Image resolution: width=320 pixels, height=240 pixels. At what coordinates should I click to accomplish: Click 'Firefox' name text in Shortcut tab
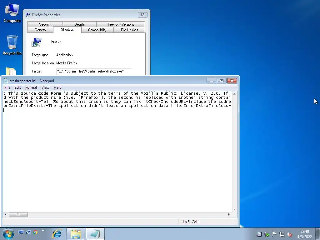tap(56, 42)
